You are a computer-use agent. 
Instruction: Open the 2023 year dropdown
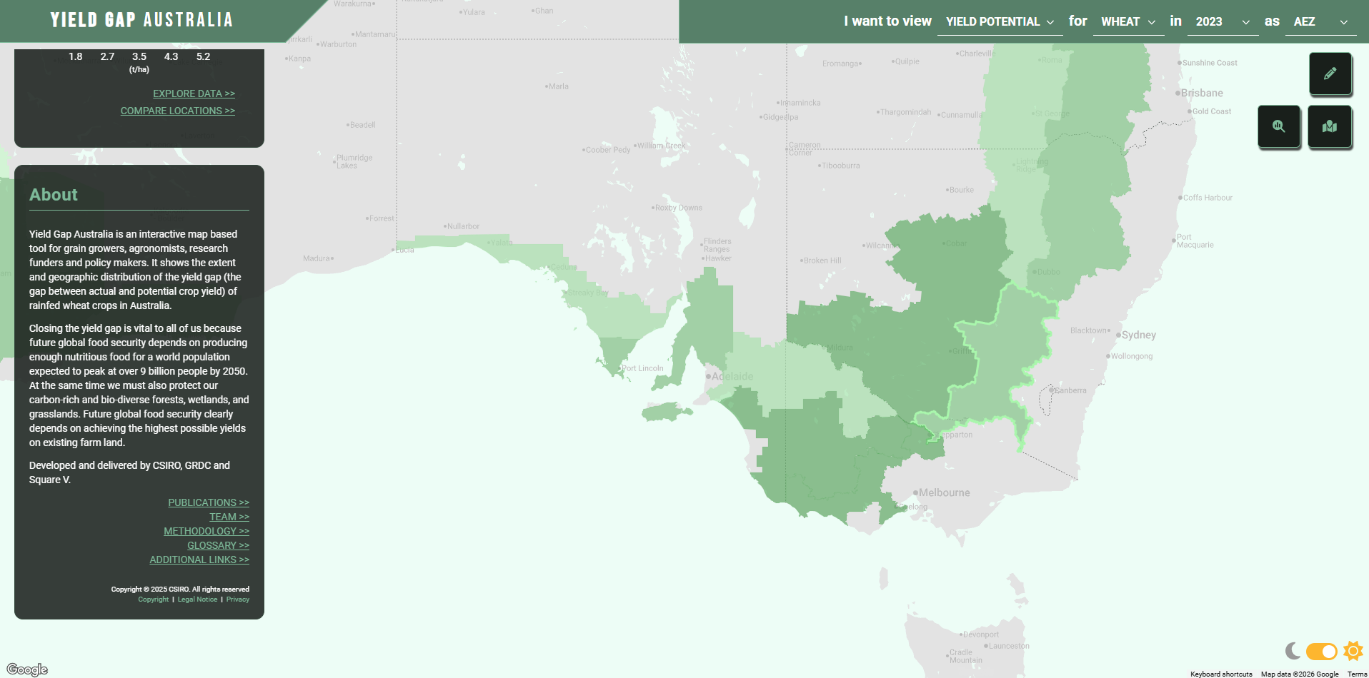[x=1222, y=21]
